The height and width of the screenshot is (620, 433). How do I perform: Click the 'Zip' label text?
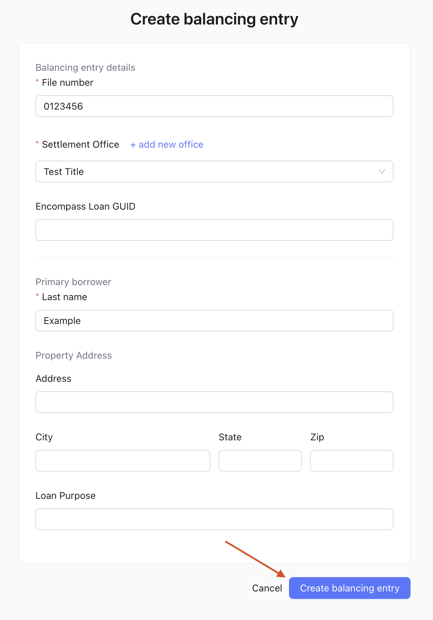tap(317, 437)
